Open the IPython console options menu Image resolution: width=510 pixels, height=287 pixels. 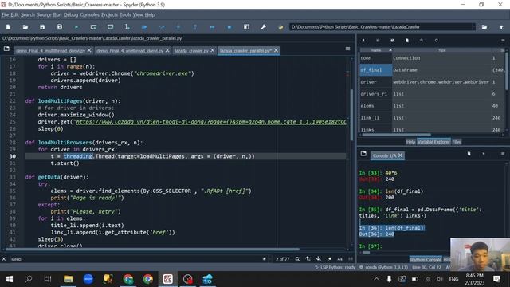pyautogui.click(x=503, y=154)
